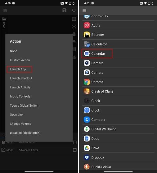
Task: Tap the focus frame icon on the editor's right side
Action: (x=74, y=27)
